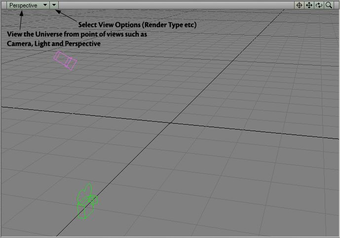This screenshot has width=340, height=238.
Task: Select the green camera wireframe object
Action: click(86, 203)
